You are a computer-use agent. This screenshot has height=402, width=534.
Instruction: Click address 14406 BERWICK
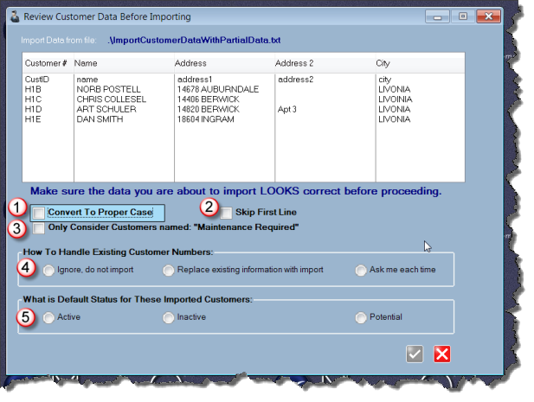click(208, 99)
